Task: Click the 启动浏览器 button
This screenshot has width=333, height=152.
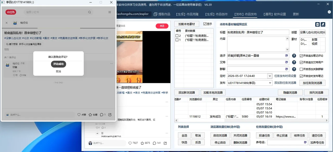Action: [220, 136]
